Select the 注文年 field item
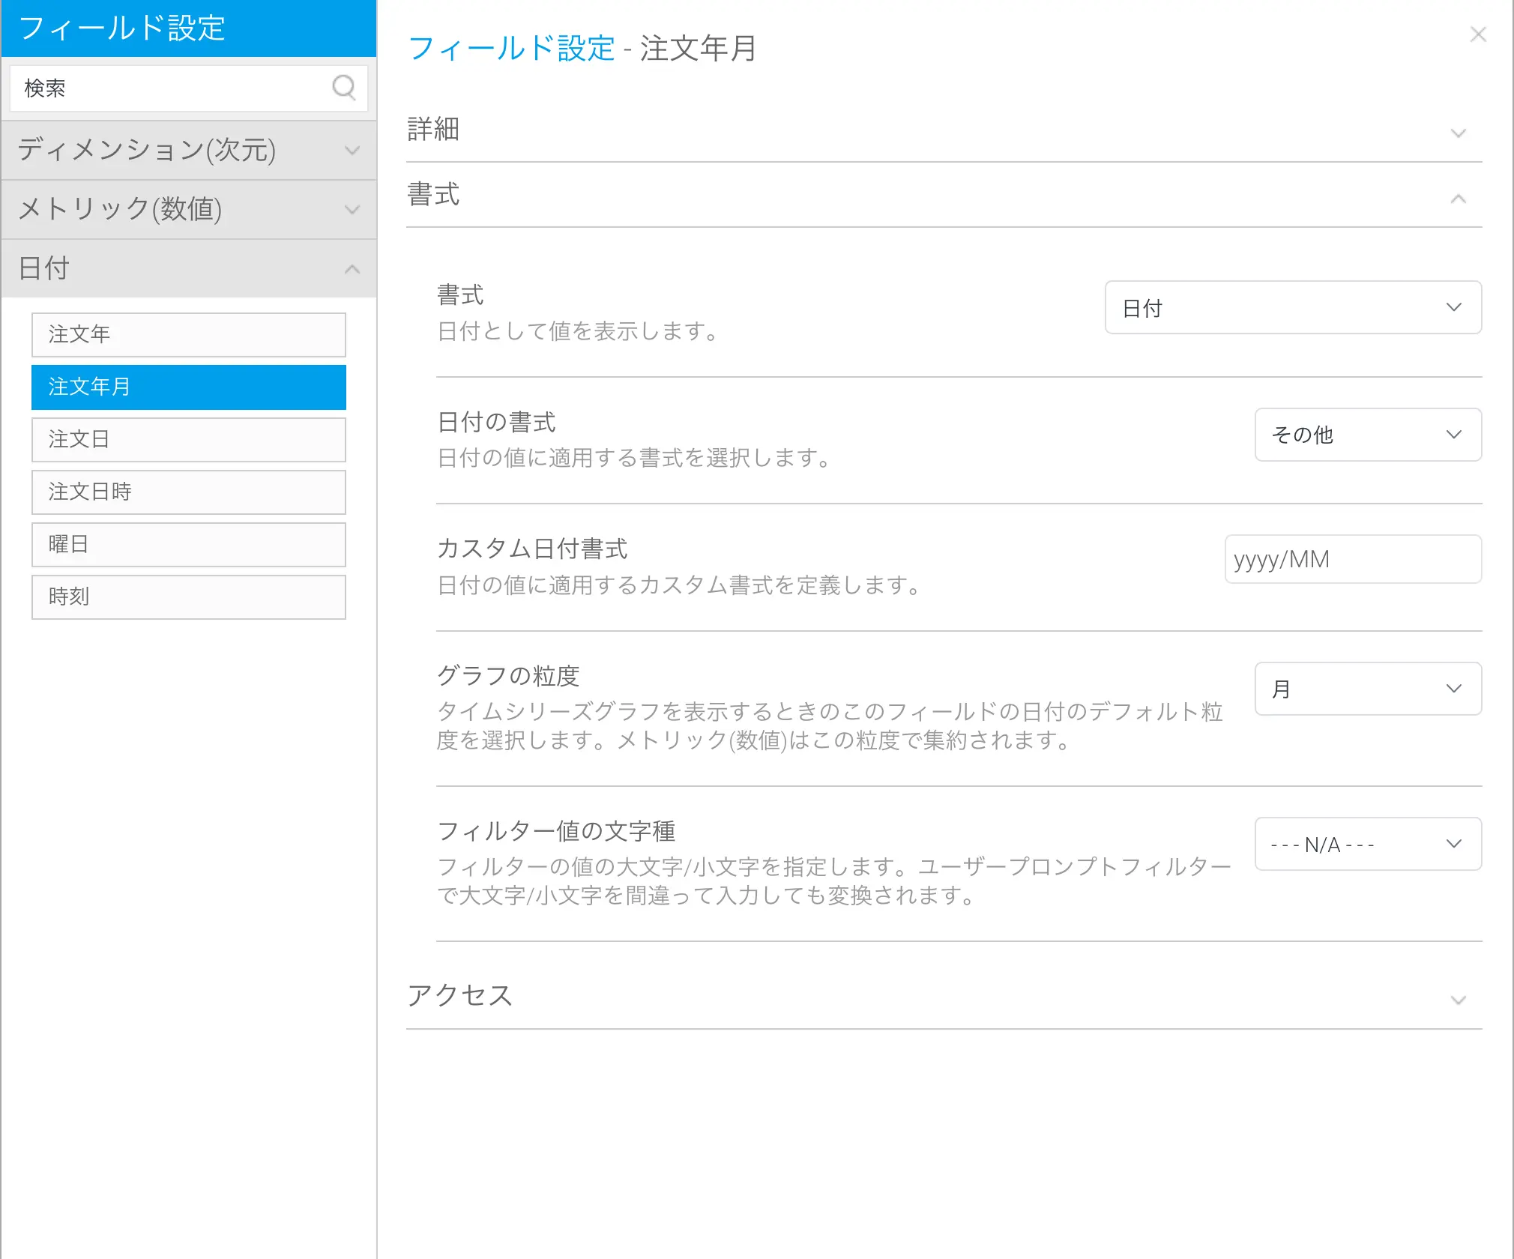Image resolution: width=1514 pixels, height=1259 pixels. (188, 334)
